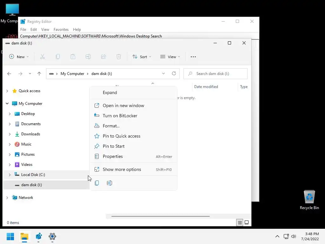Click network status tray icon

[x=286, y=236]
